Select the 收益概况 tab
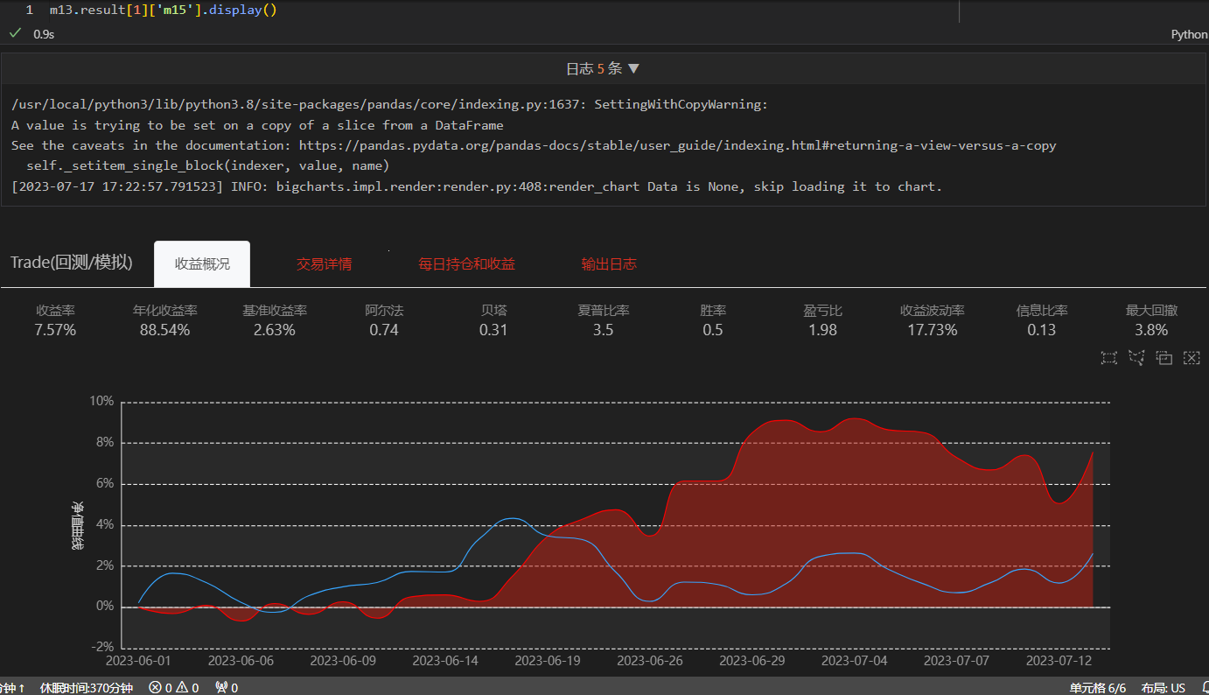The width and height of the screenshot is (1209, 695). [x=202, y=263]
